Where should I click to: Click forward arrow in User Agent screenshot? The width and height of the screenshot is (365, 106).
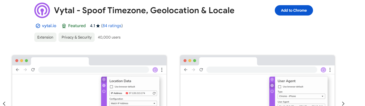[193, 70]
